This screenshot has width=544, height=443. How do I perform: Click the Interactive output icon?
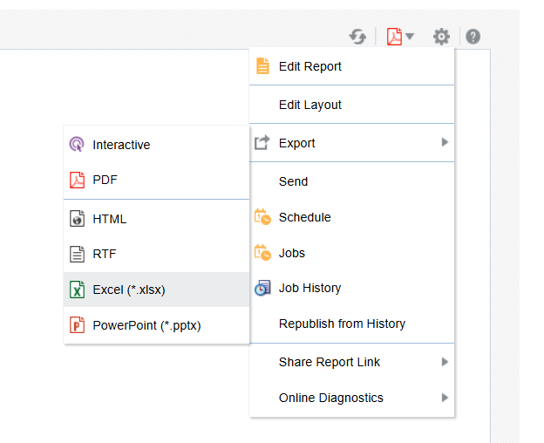(x=77, y=144)
